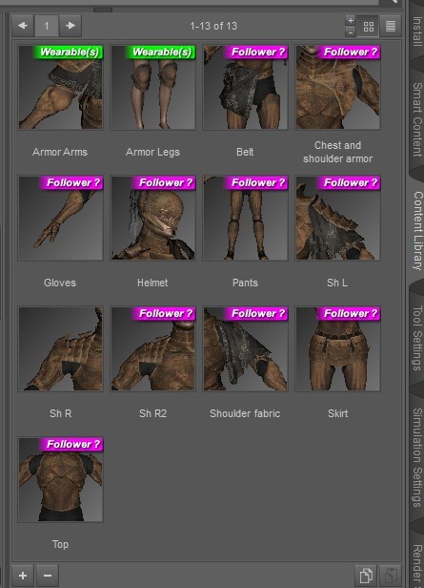This screenshot has height=588, width=424.
Task: Click the copy documents icon at bottom right
Action: click(x=366, y=576)
